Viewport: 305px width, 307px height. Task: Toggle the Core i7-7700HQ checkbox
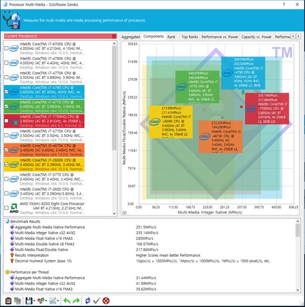7,121
